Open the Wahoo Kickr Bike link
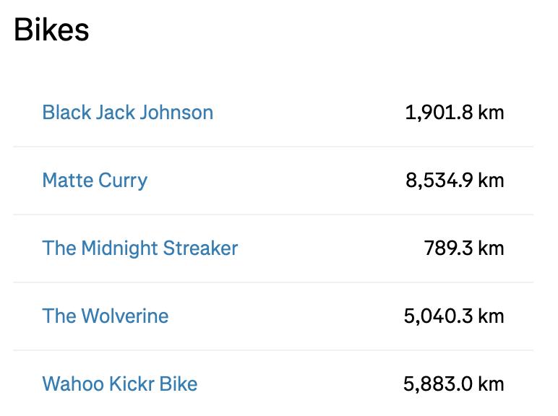558x416 pixels. (x=120, y=384)
